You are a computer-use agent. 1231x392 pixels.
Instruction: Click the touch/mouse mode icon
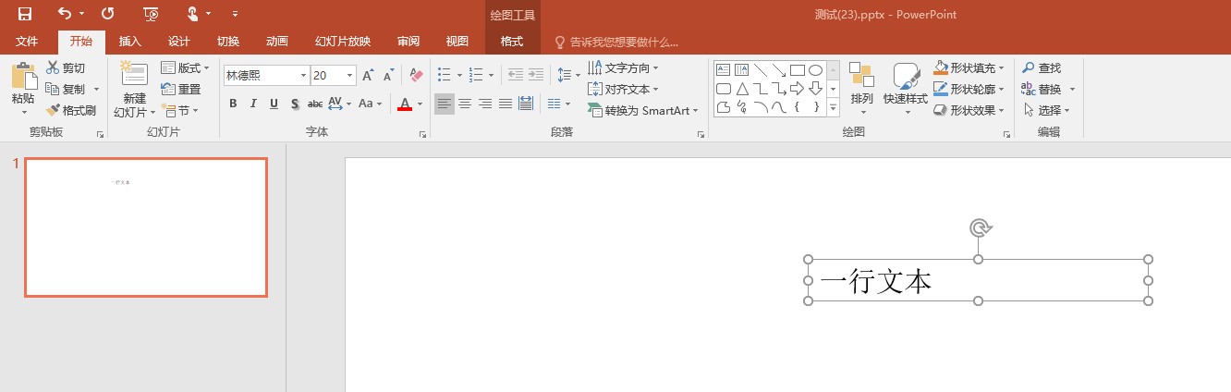click(192, 14)
